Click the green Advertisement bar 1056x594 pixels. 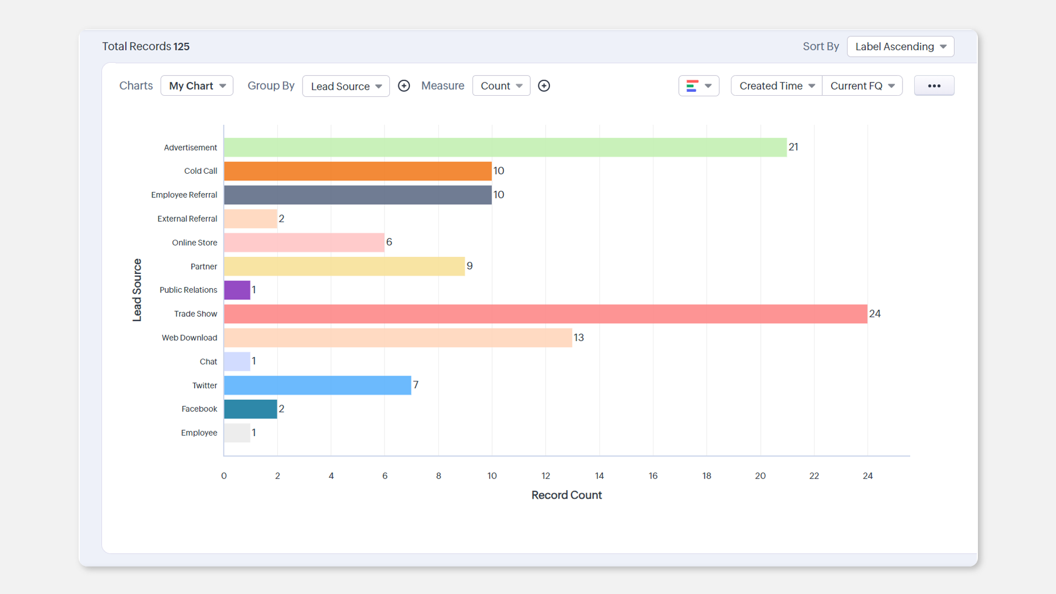(x=505, y=147)
